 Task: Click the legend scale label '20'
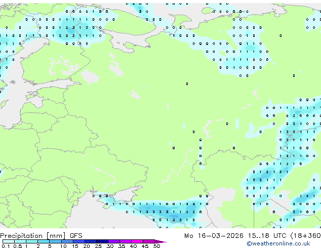[87, 246]
